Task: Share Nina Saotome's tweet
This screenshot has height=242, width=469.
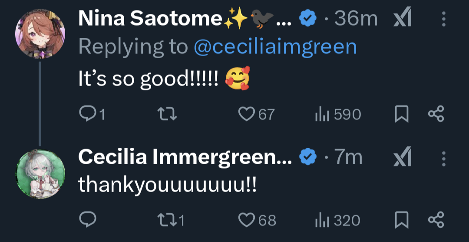Action: (x=436, y=114)
